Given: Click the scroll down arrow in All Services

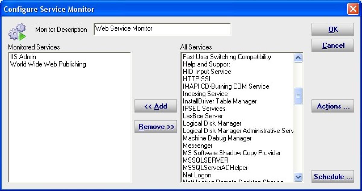Looking at the screenshot, I should click(298, 177).
